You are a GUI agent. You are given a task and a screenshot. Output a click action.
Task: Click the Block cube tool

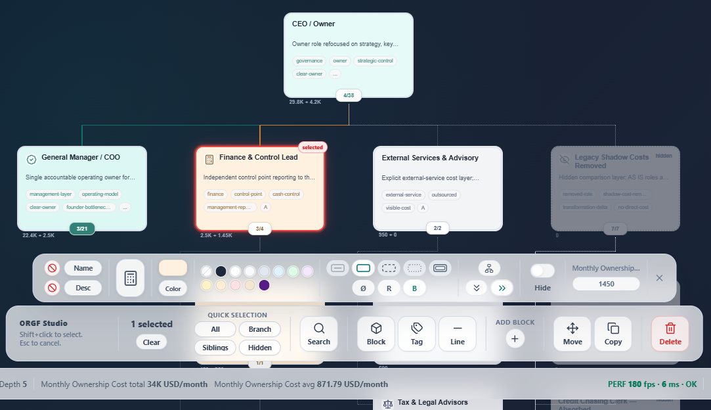(x=376, y=334)
